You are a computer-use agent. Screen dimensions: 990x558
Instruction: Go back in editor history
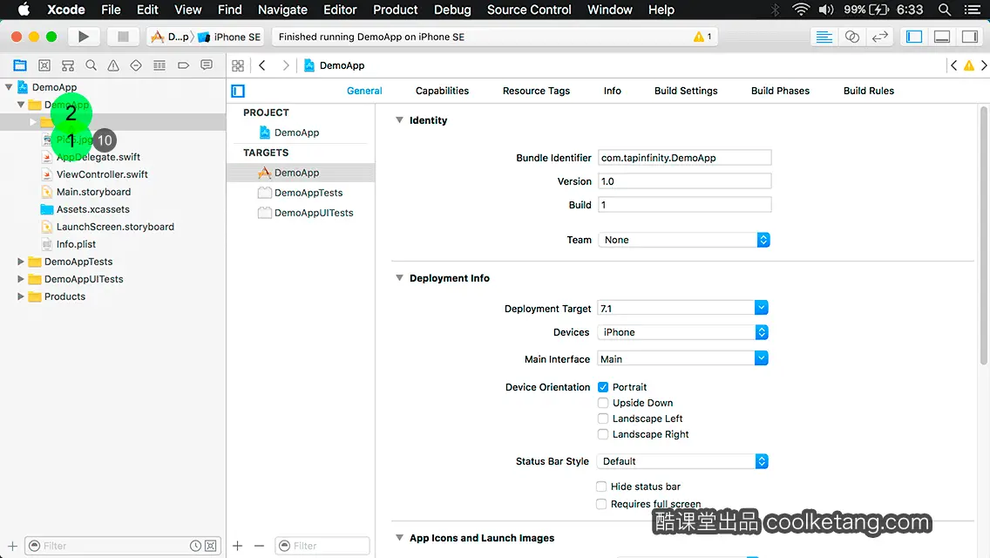click(262, 65)
